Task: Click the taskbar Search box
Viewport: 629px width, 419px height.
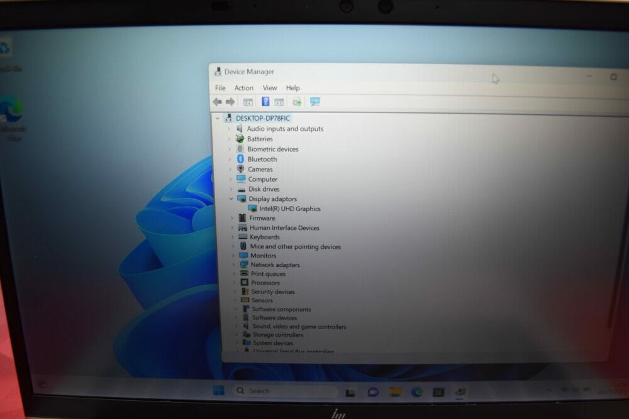Action: [x=284, y=391]
